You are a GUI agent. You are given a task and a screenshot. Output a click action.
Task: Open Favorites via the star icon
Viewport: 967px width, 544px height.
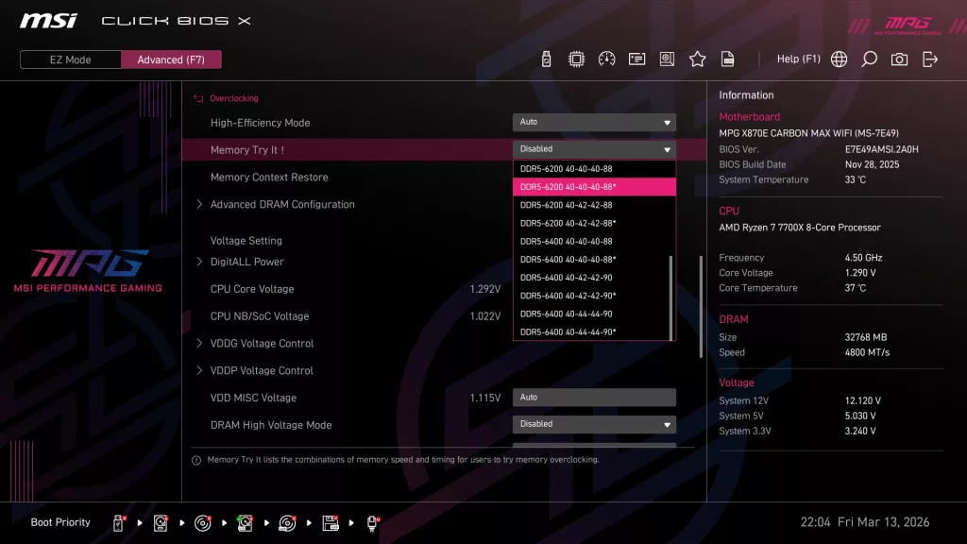(x=697, y=59)
